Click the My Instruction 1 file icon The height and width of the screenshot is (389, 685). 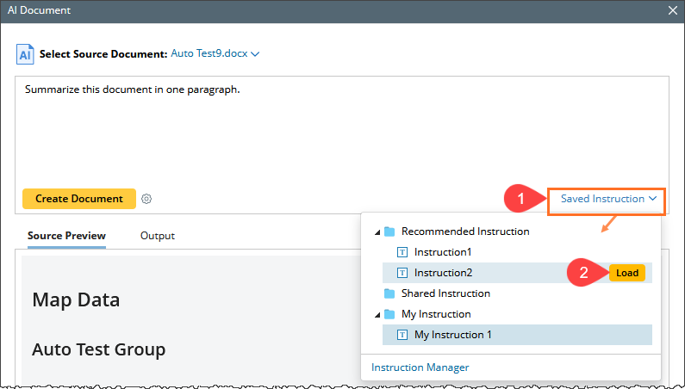click(402, 335)
